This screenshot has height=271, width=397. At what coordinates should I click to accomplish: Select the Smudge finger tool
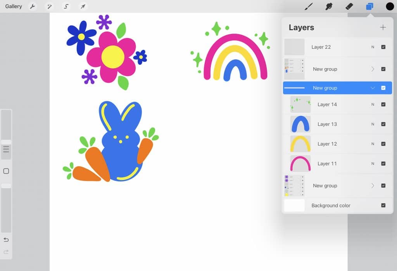329,6
